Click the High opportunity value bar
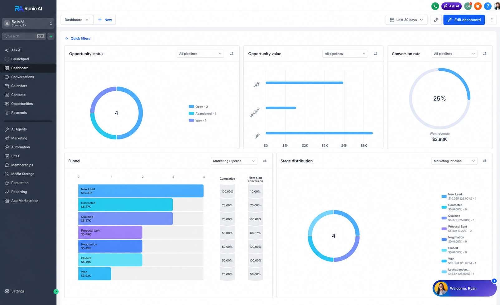Viewport: 500px width, 305px height. tap(305, 83)
